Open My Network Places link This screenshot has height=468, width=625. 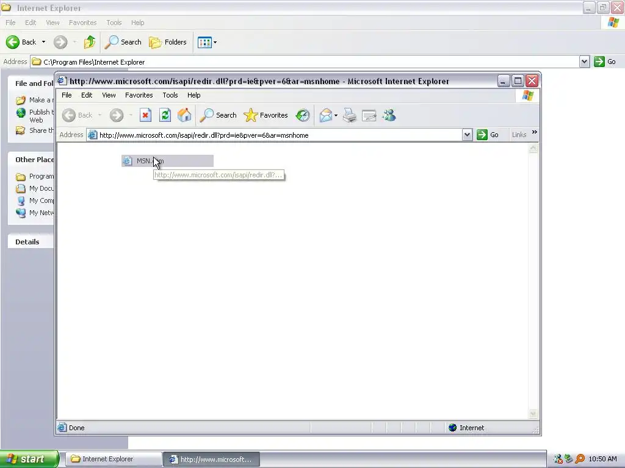35,213
